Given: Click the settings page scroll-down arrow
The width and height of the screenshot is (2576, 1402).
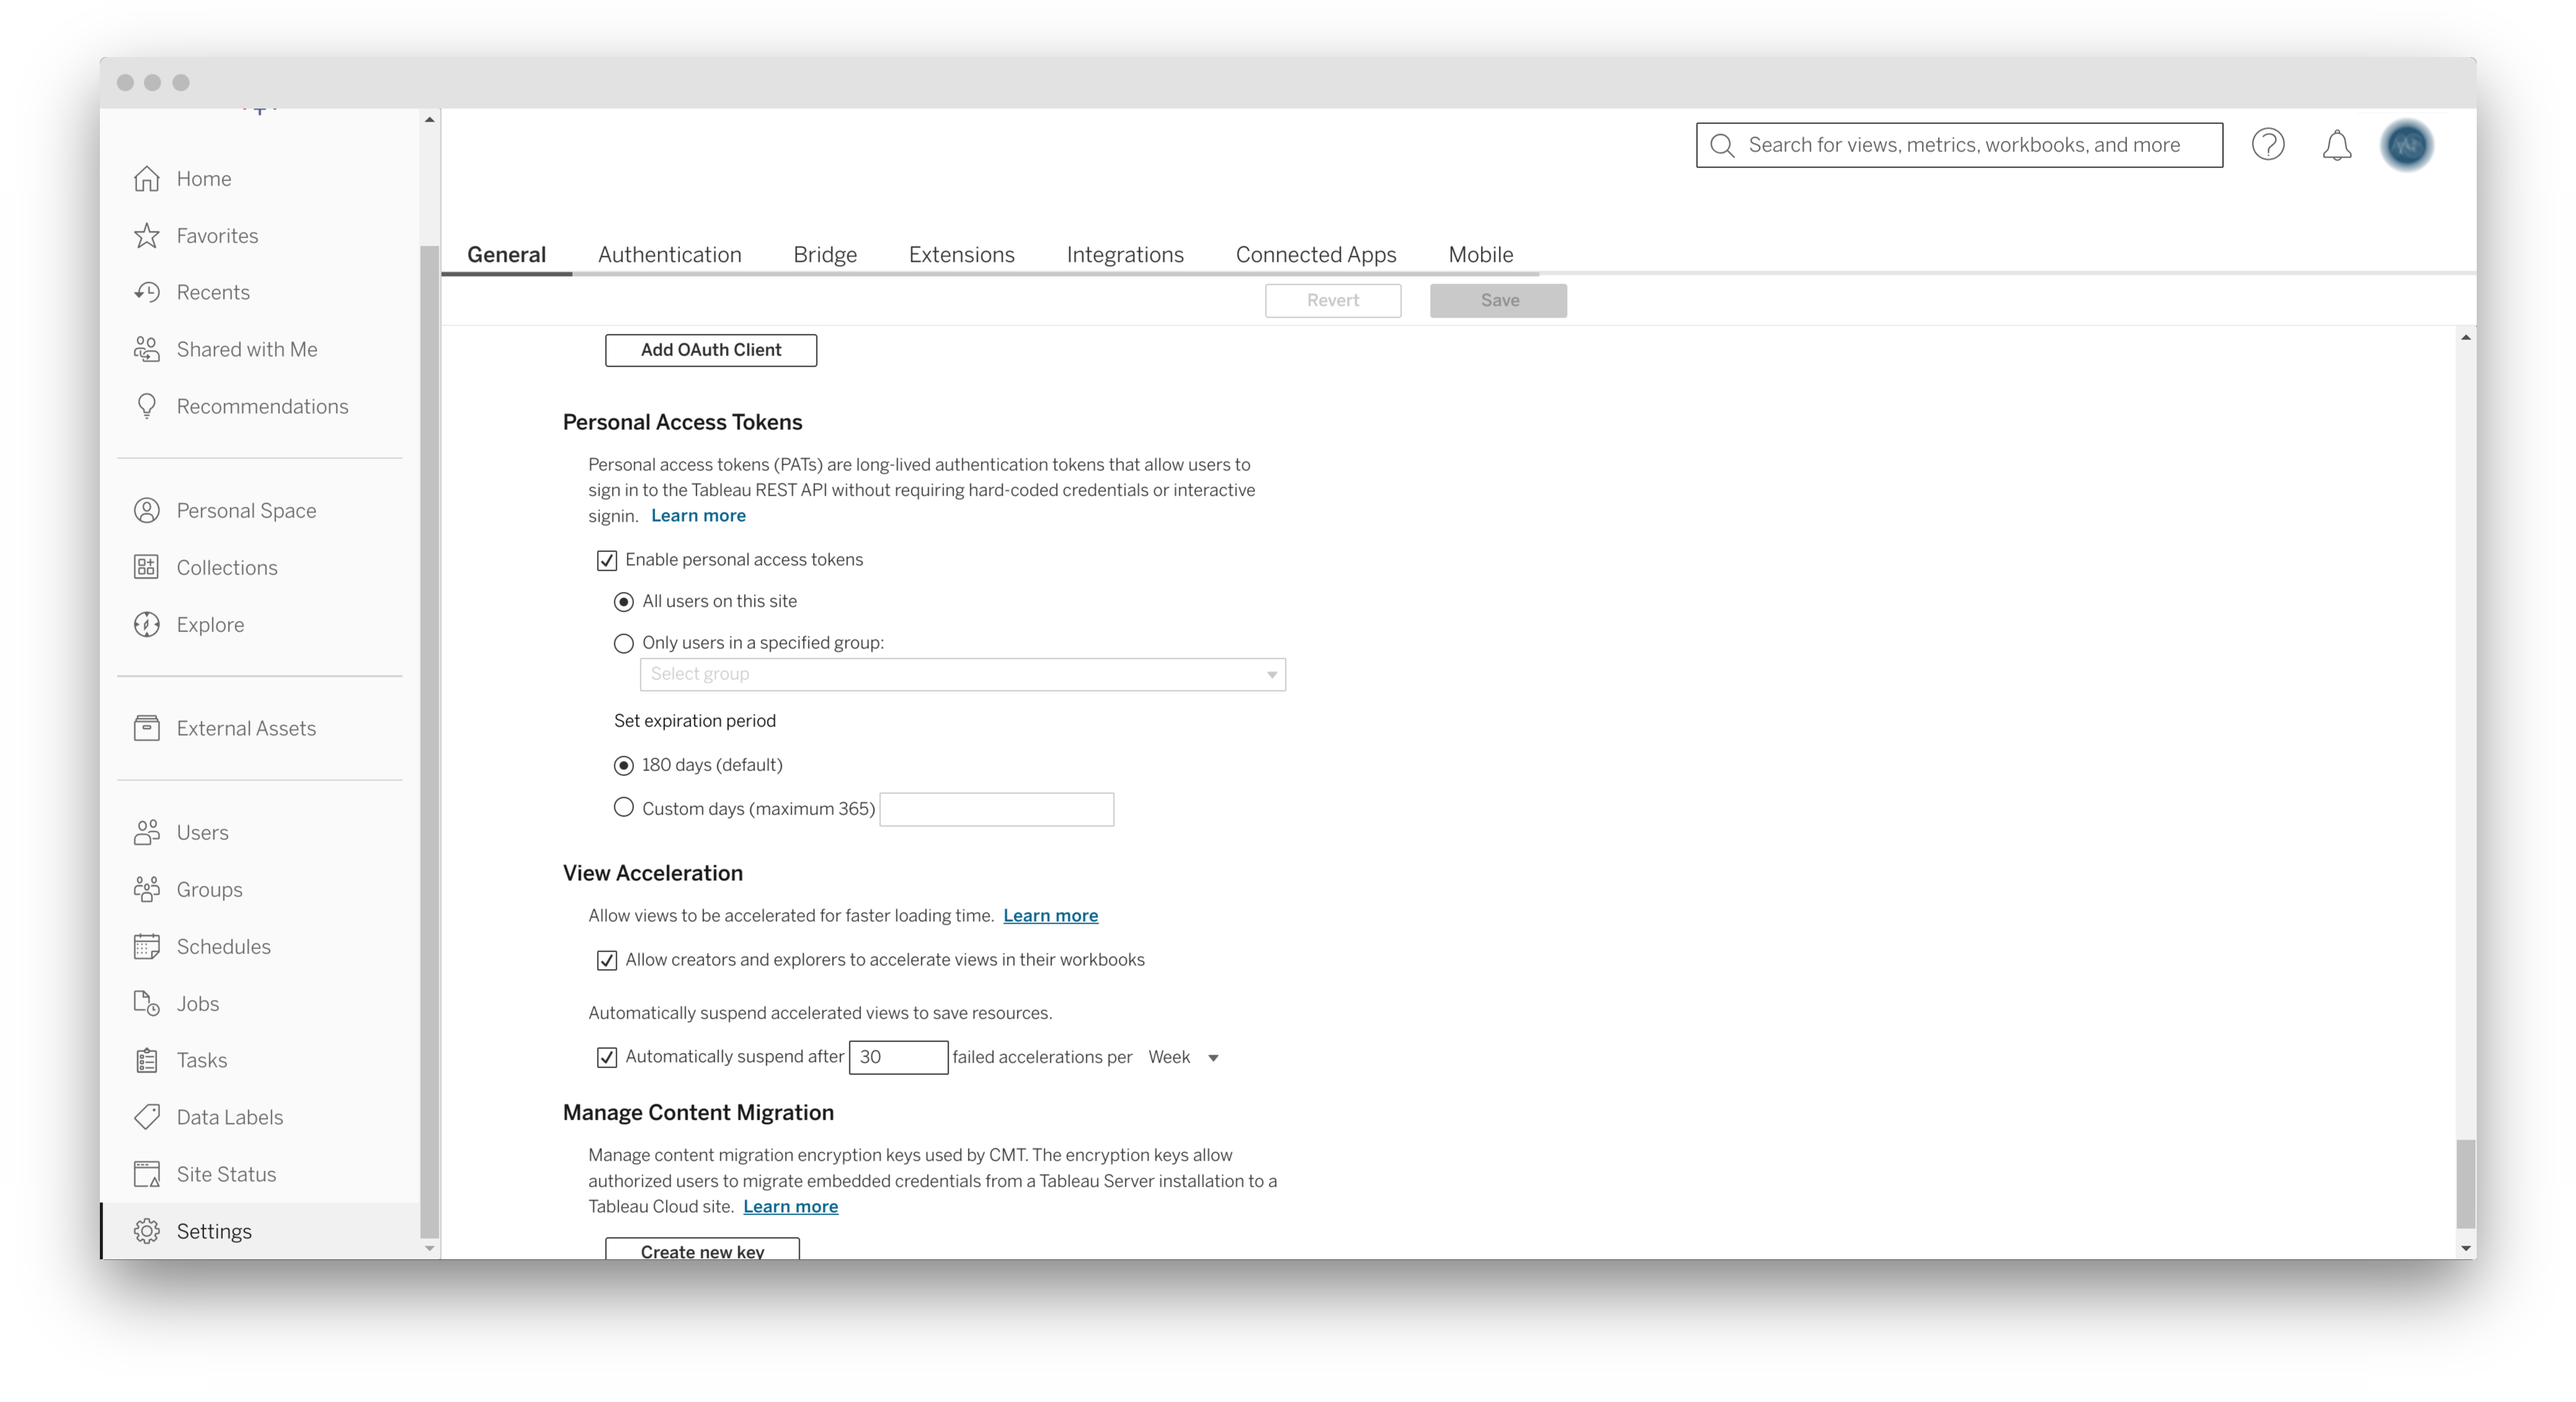Looking at the screenshot, I should coord(2466,1248).
